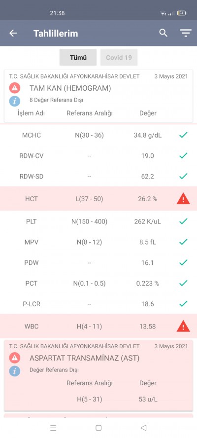197x438 pixels.
Task: Switch to the Covid 19 tab
Action: tap(119, 58)
